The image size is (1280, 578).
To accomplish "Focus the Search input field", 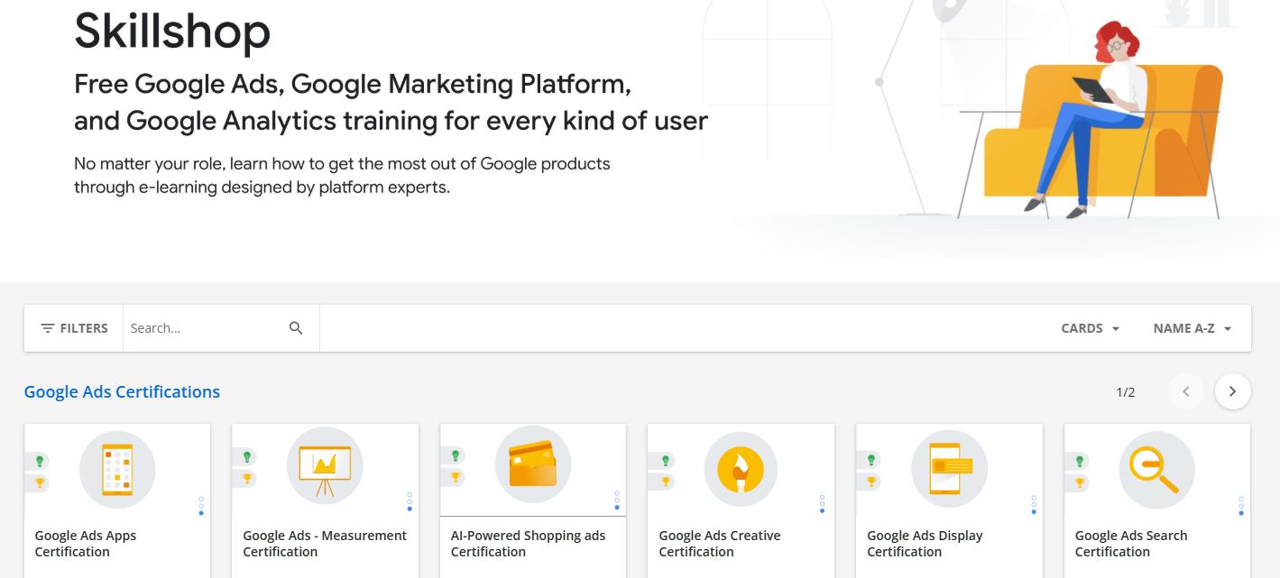I will 205,328.
